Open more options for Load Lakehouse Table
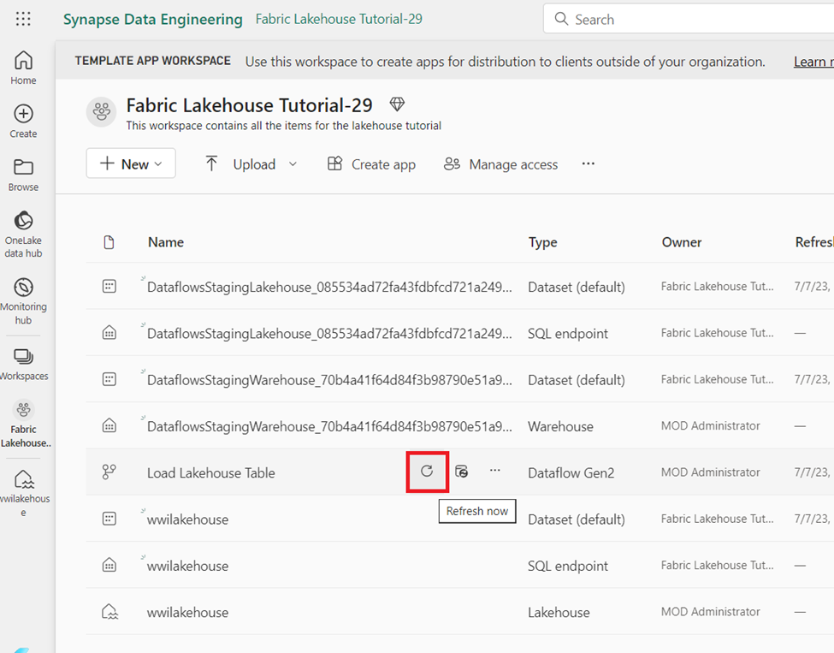 click(494, 471)
